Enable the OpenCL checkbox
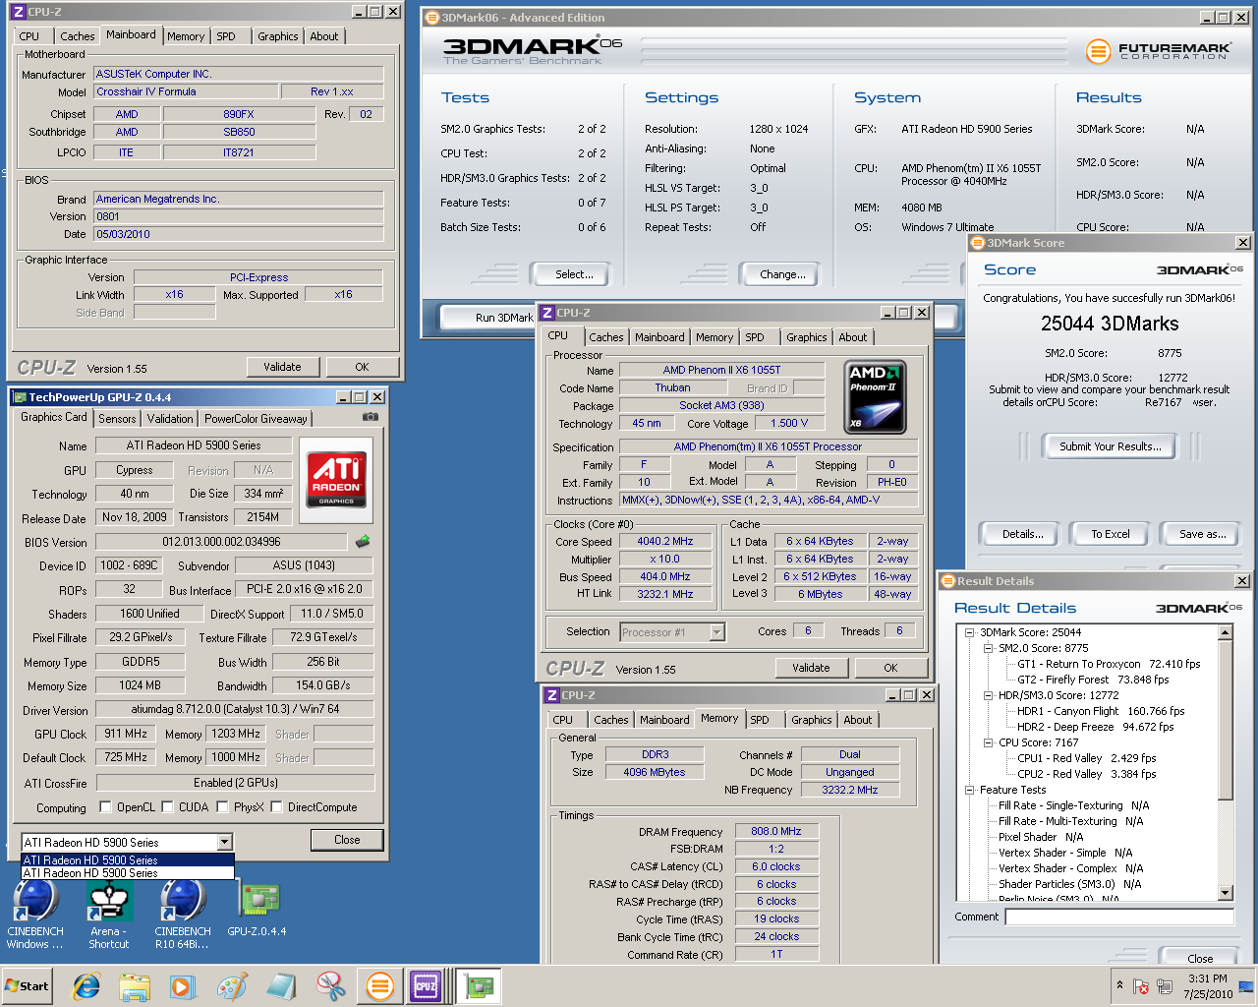The image size is (1258, 1007). (105, 807)
